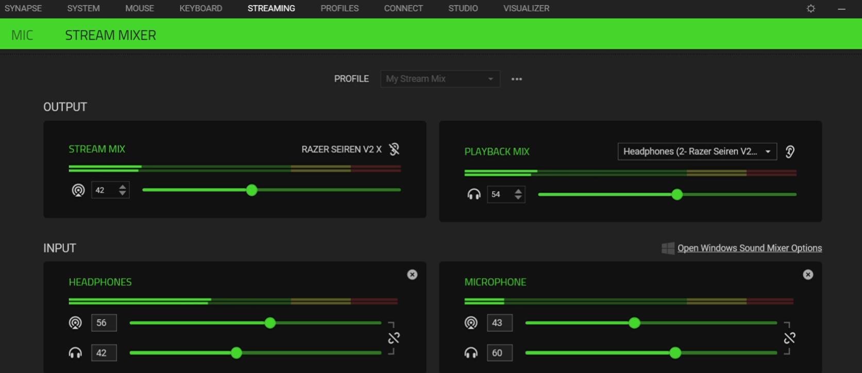
Task: Click the ear monitoring icon for Playback Mix
Action: [790, 151]
